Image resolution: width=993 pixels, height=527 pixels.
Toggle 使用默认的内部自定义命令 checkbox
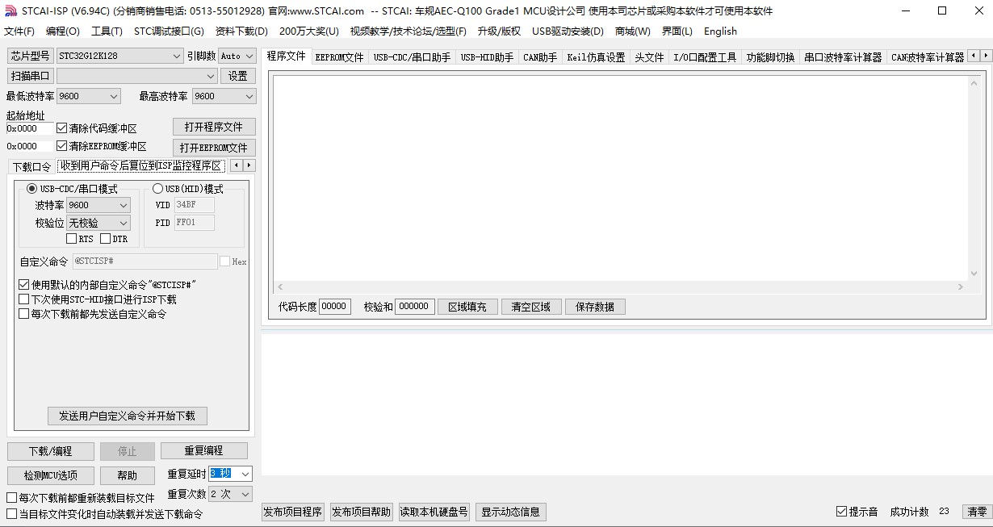(x=23, y=285)
